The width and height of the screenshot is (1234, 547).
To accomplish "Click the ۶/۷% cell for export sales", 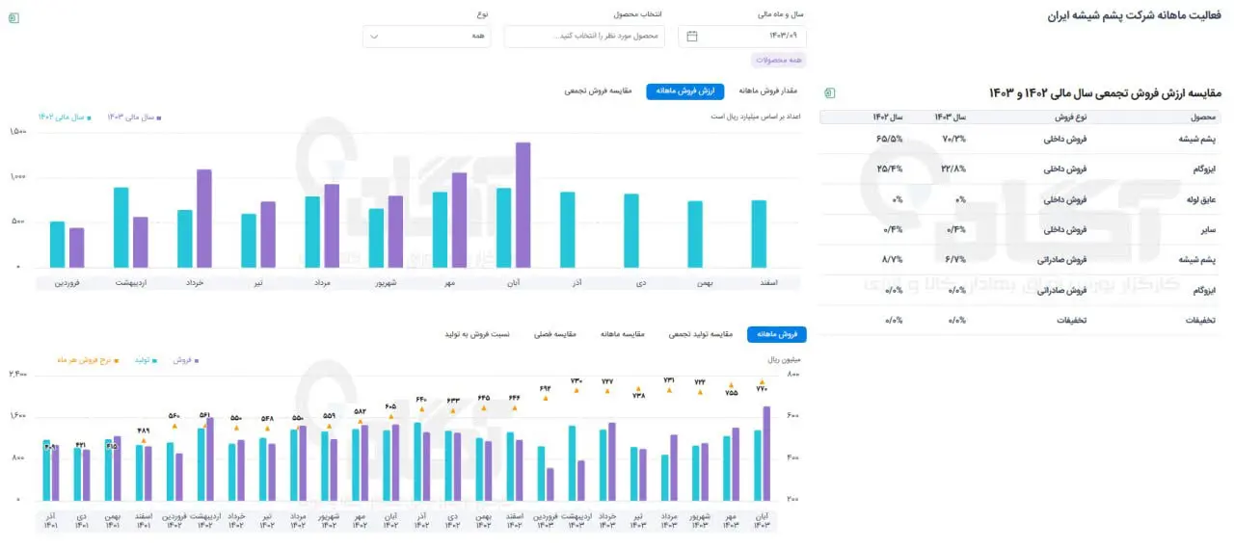I will pos(956,260).
